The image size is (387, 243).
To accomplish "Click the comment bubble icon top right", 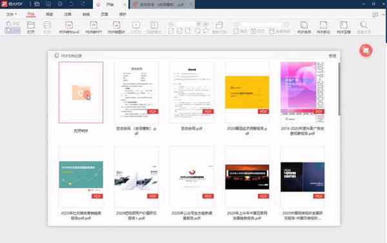I will click(x=375, y=15).
